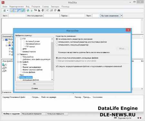Click into the Хост input field
The width and height of the screenshot is (145, 121).
point(17,16)
